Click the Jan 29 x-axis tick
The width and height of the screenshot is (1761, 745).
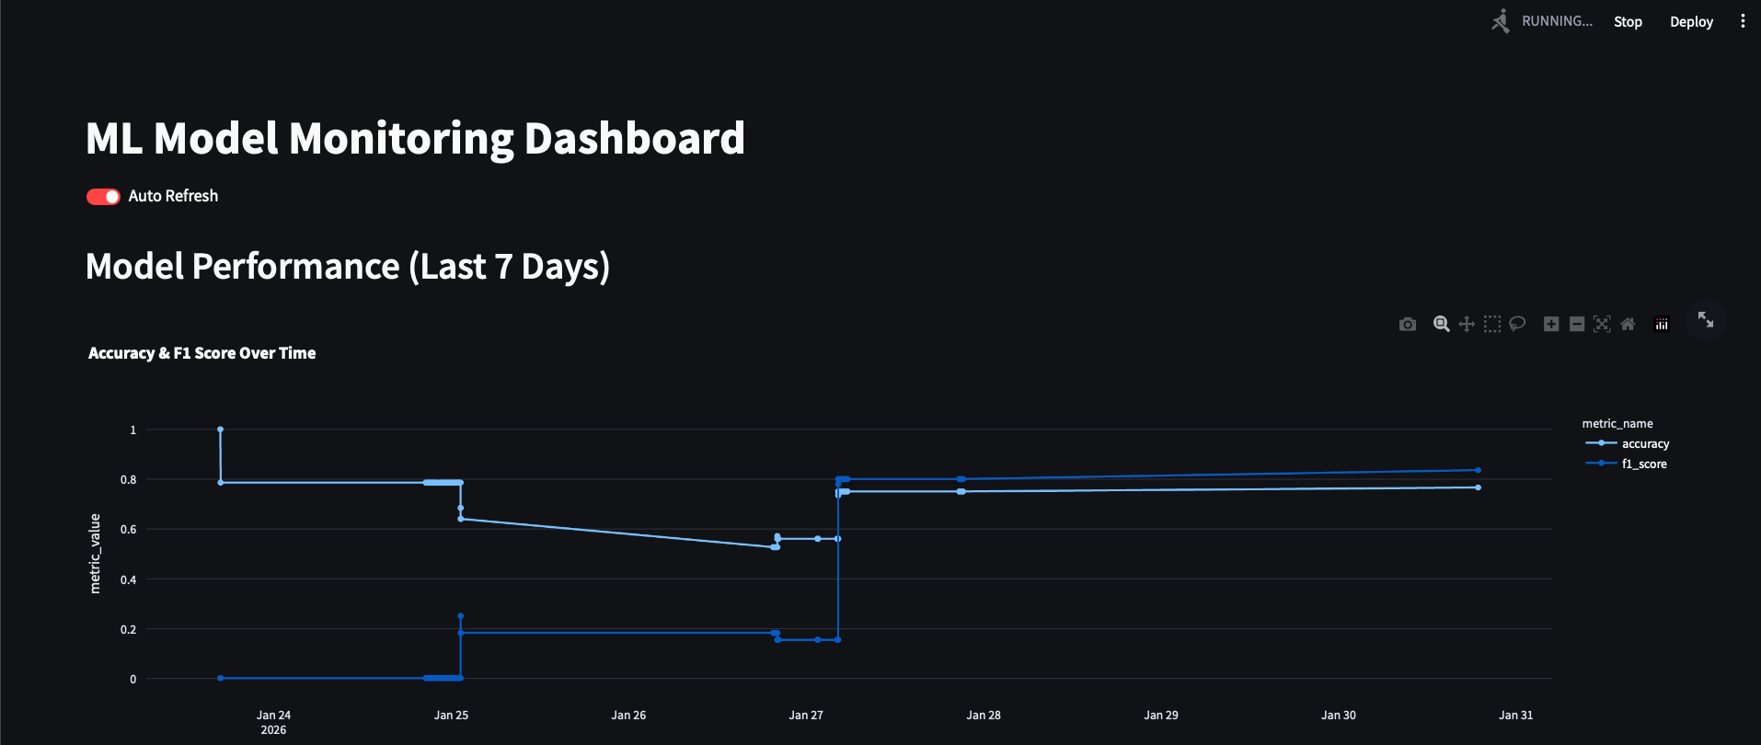pos(1161,715)
